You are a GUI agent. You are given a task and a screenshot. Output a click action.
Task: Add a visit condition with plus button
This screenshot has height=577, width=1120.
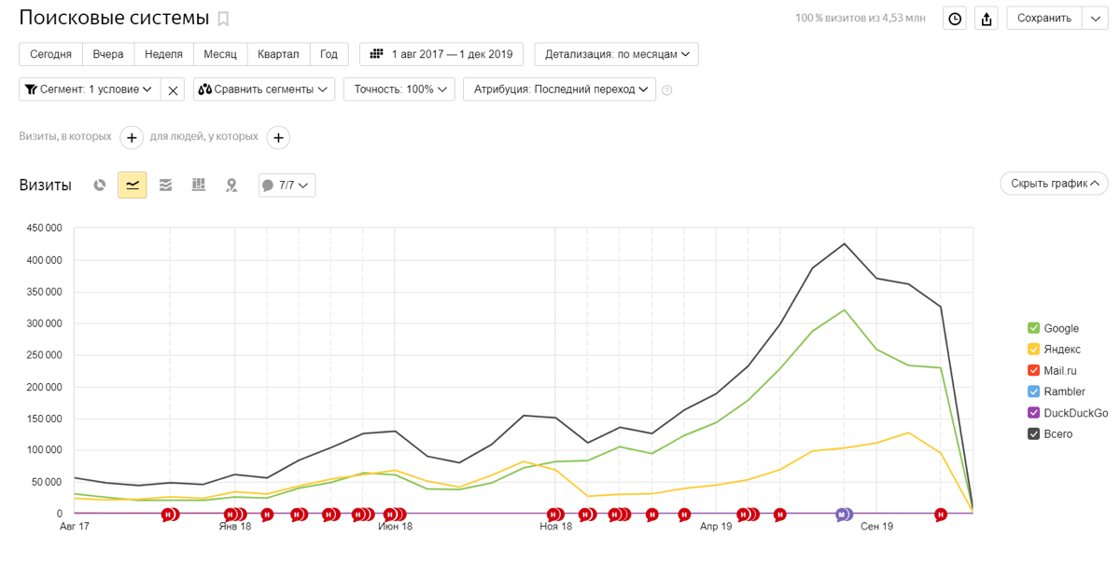[x=132, y=137]
